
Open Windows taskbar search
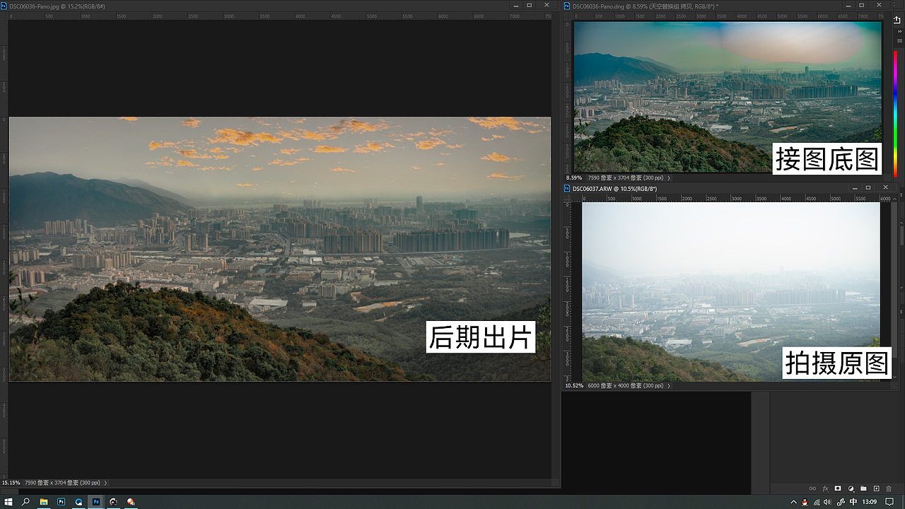point(26,502)
